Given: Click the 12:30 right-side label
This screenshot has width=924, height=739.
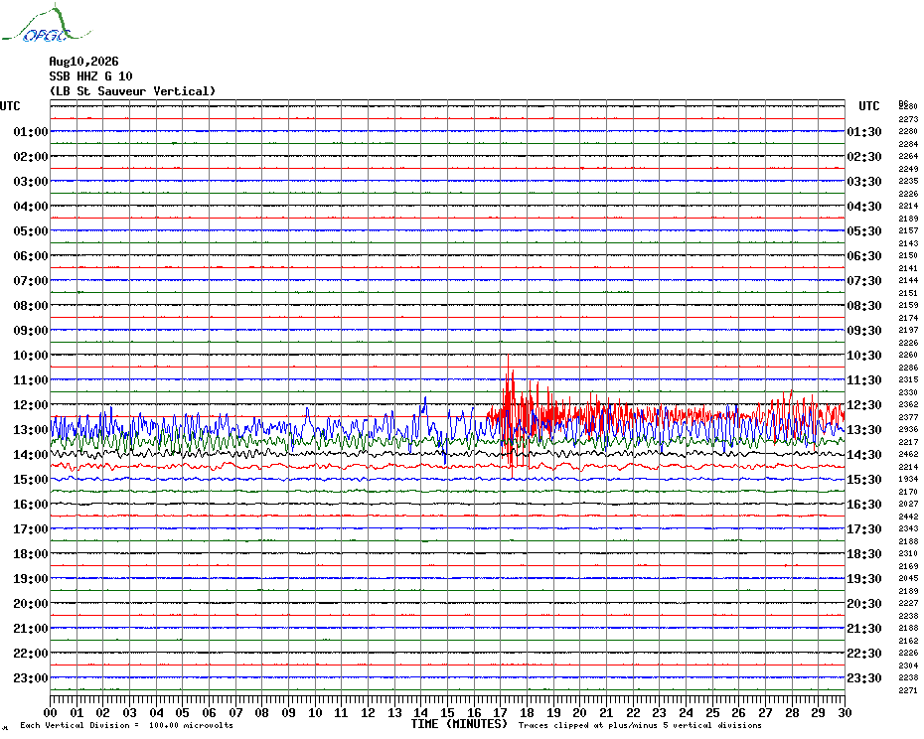Looking at the screenshot, I should 864,405.
